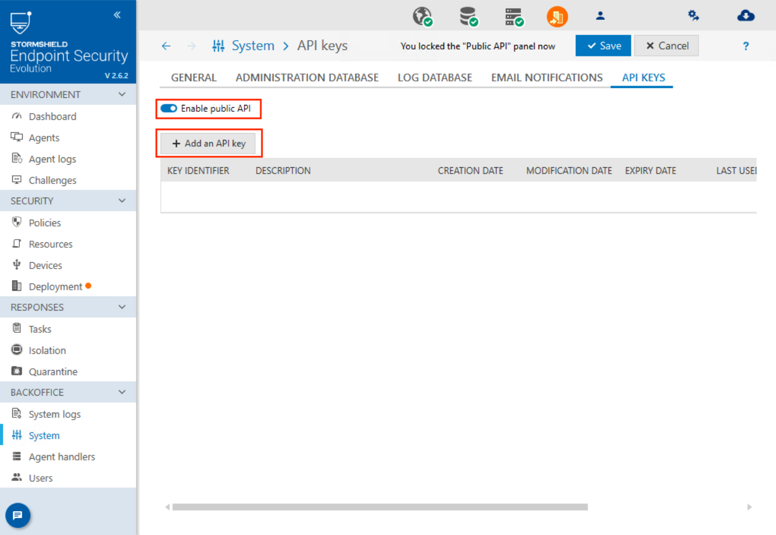The width and height of the screenshot is (776, 535).
Task: Open Agent handlers in the sidebar
Action: click(61, 457)
